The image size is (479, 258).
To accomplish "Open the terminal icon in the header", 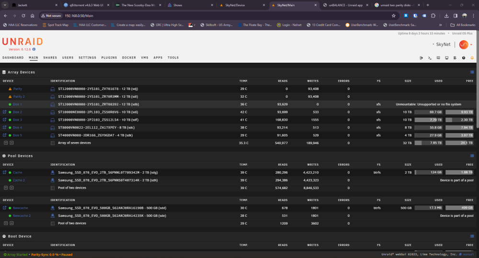I will click(430, 58).
